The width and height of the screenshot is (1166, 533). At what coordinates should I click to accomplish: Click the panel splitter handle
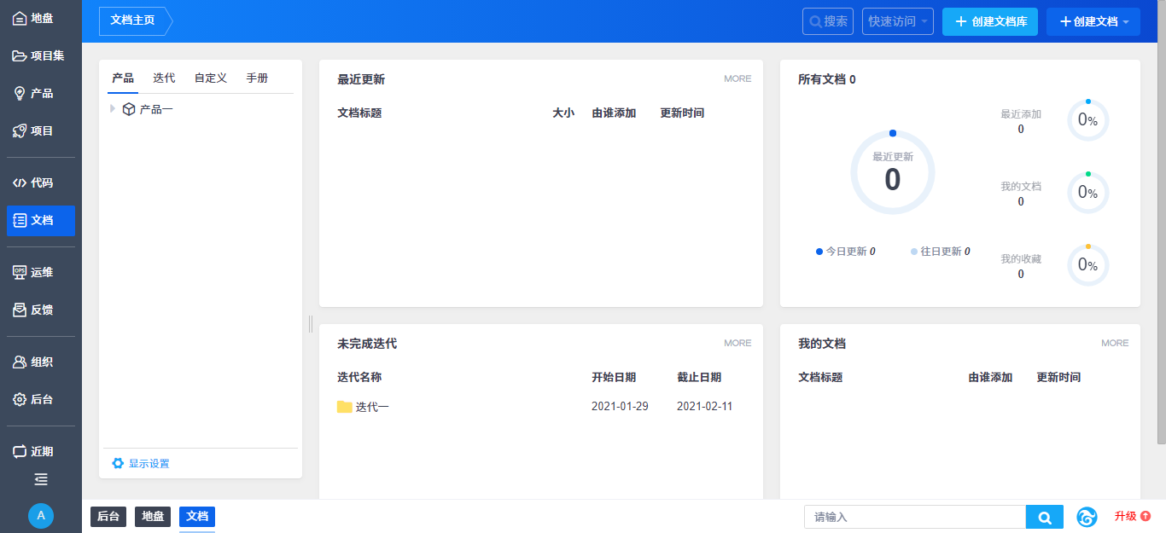pos(311,323)
